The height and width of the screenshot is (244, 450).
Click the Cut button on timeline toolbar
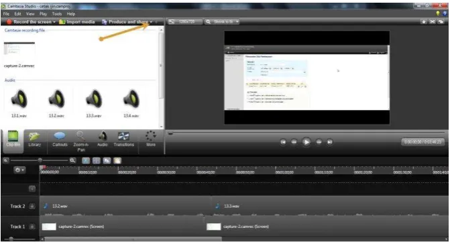[x=86, y=161]
